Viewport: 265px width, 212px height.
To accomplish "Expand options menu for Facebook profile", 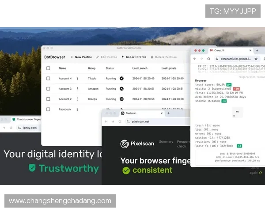I will 77,110.
